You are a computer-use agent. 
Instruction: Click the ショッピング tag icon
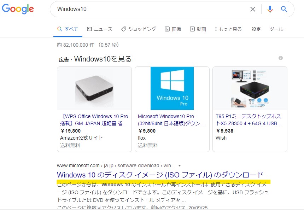[123, 29]
